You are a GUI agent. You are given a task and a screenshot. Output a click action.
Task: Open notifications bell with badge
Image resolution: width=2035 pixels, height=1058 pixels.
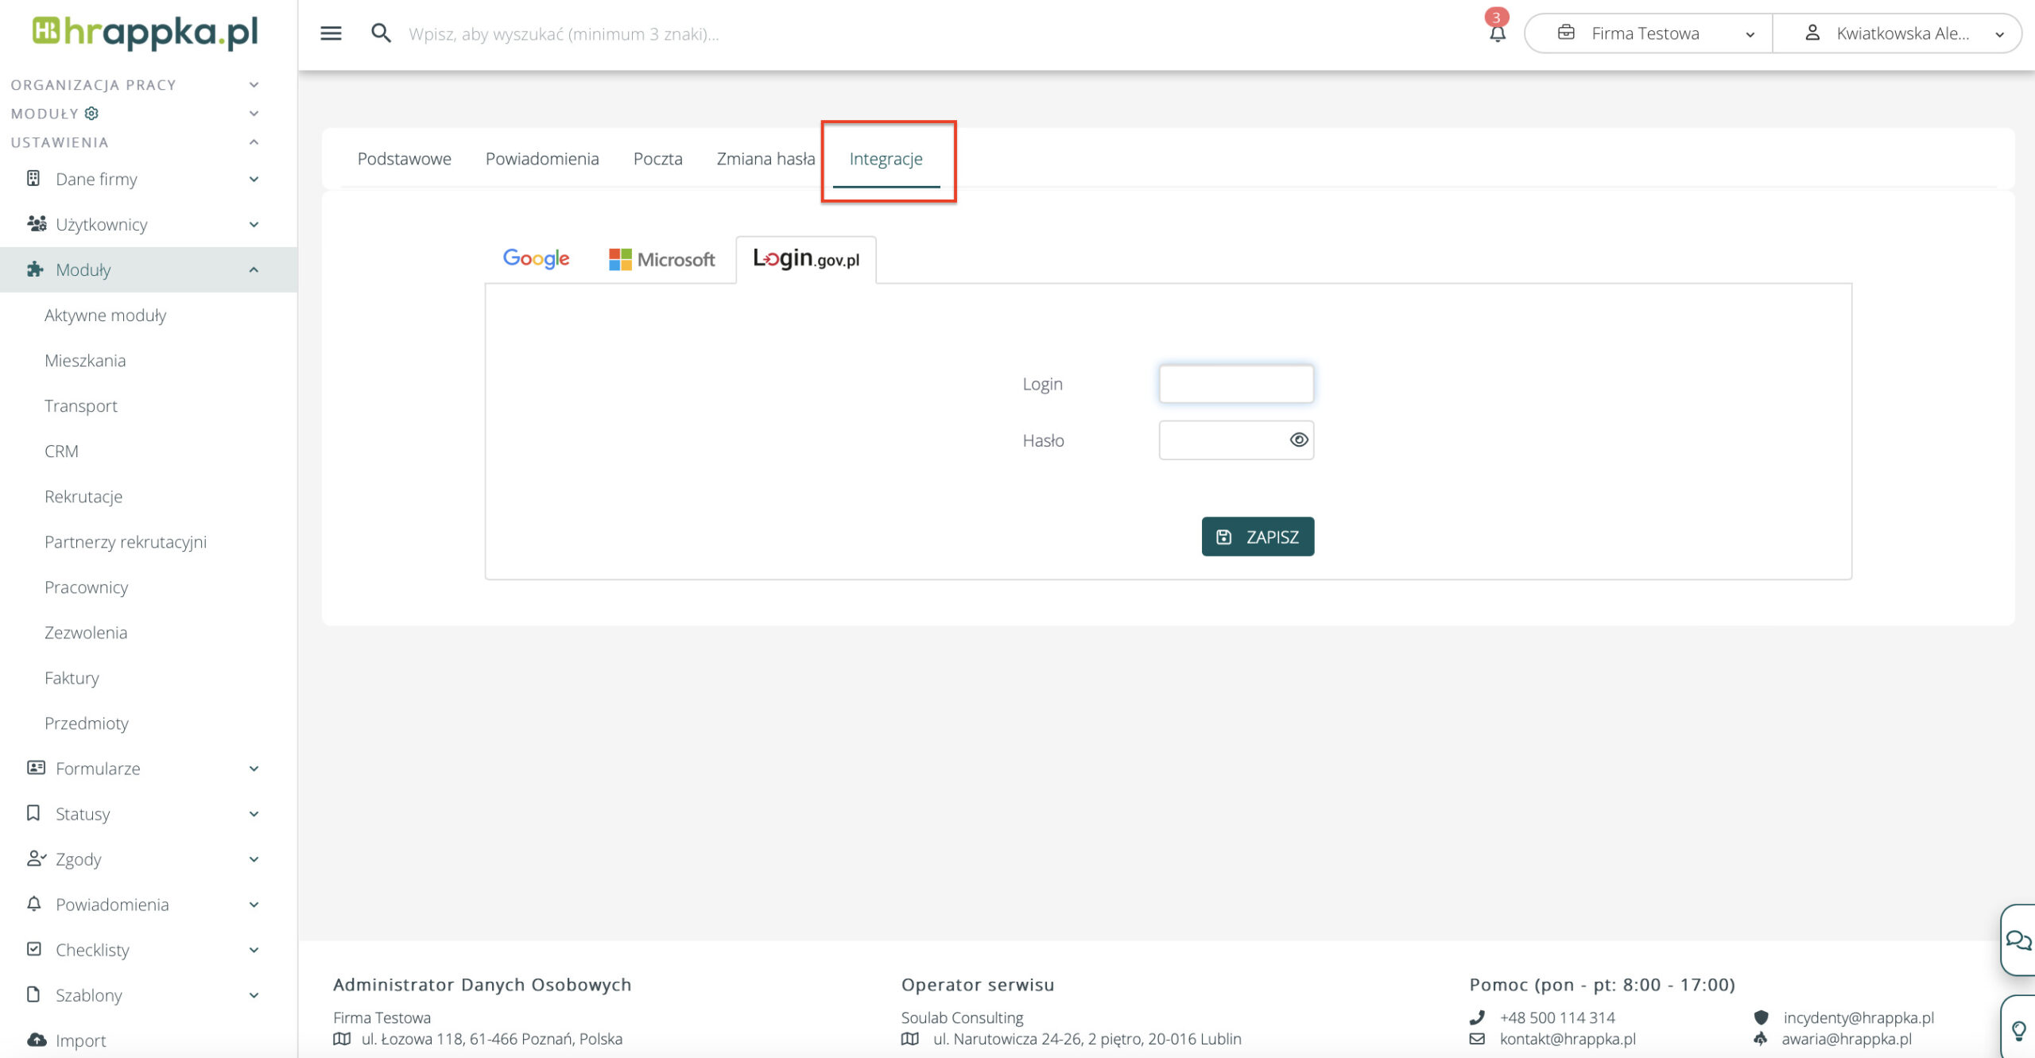(1497, 33)
